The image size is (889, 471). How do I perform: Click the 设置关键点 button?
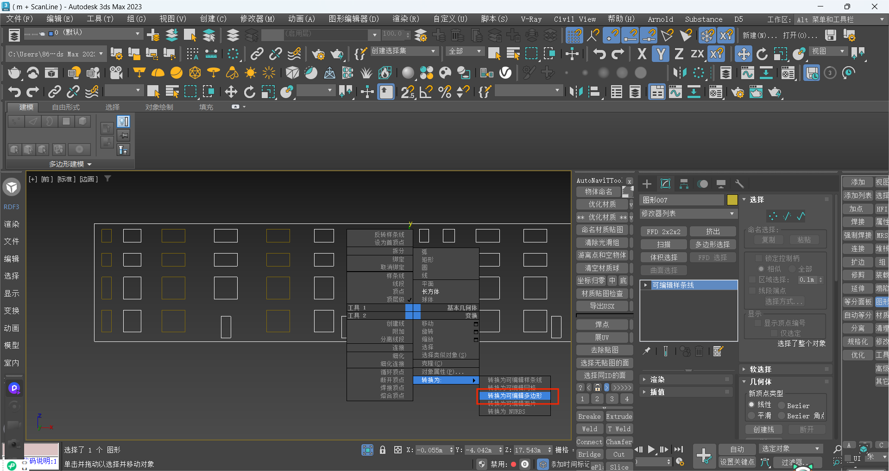click(x=737, y=462)
